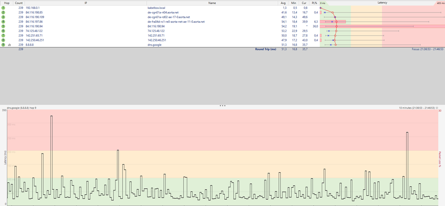Click the hop 4 packet loss bar
445x206 pixels.
click(x=333, y=21)
